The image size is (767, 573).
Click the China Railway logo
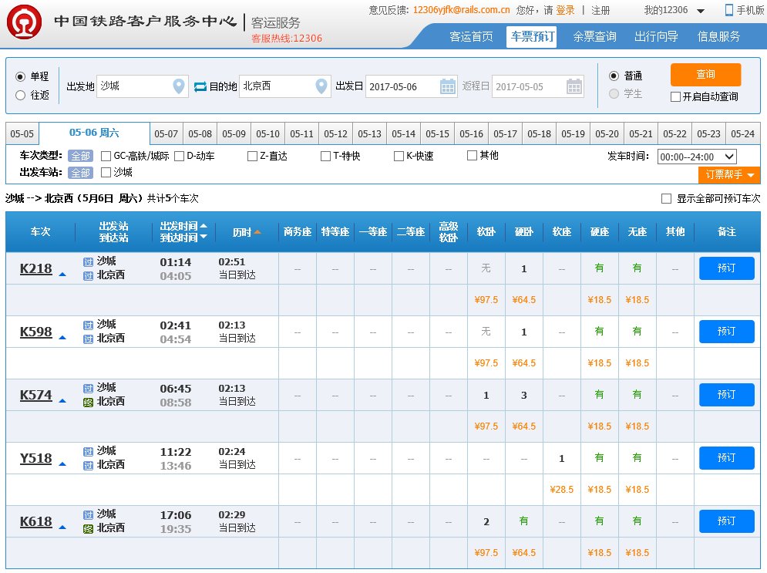coord(25,22)
